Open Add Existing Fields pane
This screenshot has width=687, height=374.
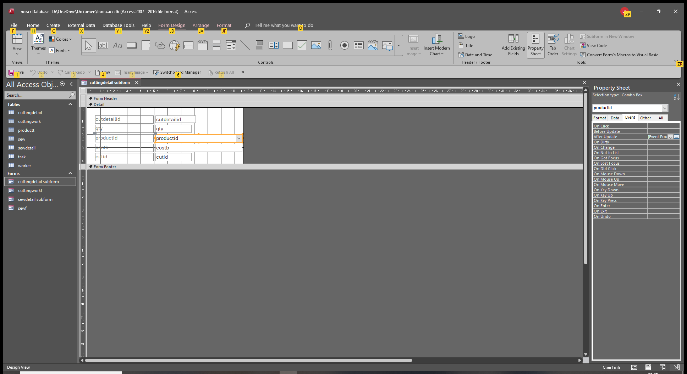(513, 45)
